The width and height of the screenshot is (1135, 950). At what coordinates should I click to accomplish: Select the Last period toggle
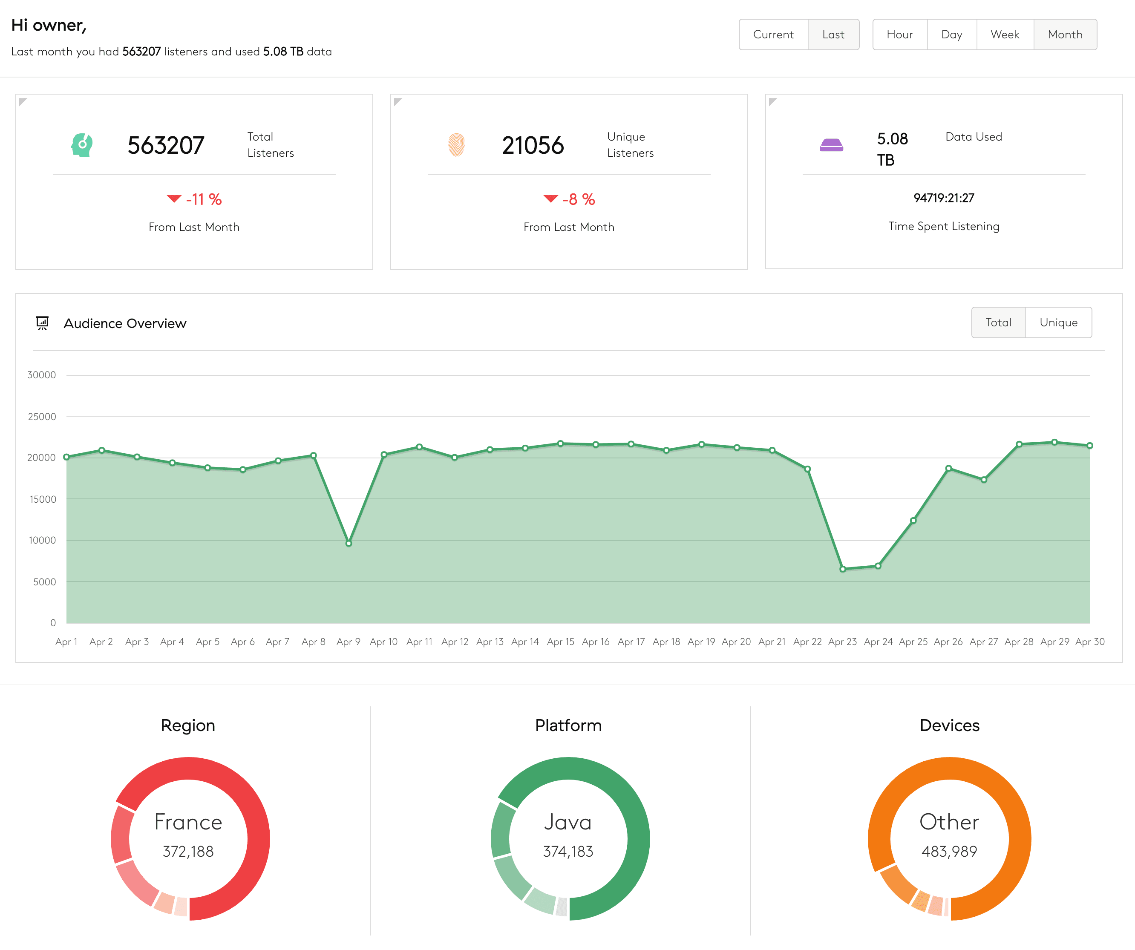tap(833, 35)
